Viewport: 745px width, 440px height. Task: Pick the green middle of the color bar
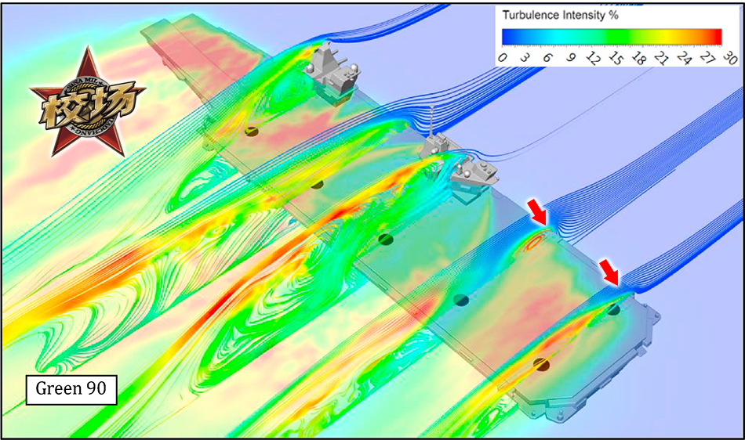coord(612,36)
